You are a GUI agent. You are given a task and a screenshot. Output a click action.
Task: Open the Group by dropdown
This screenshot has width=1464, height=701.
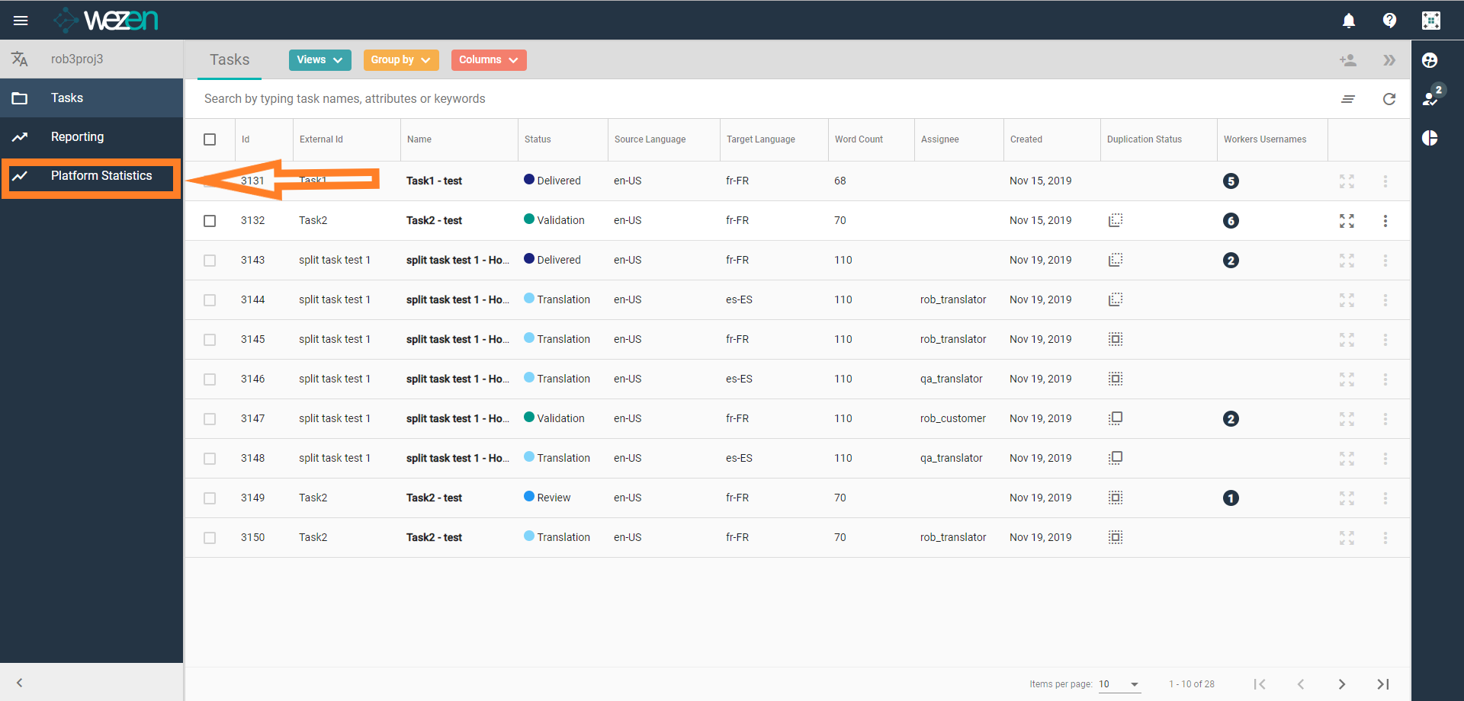coord(400,60)
